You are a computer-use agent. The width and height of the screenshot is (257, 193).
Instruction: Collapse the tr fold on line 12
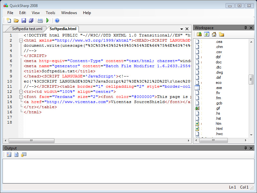[x=21, y=92]
